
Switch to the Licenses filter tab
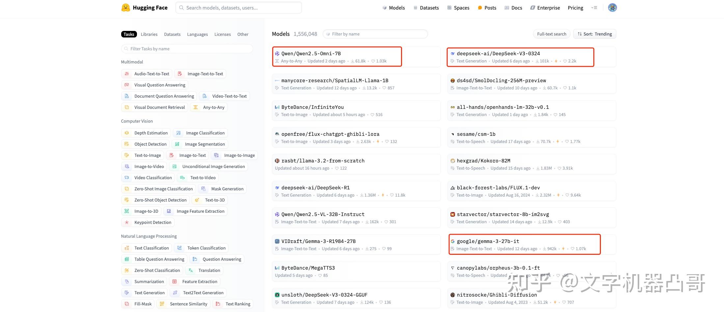coord(223,34)
